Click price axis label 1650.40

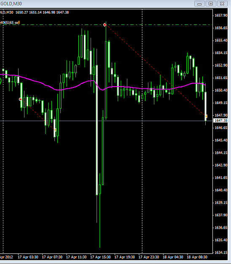tap(221, 90)
